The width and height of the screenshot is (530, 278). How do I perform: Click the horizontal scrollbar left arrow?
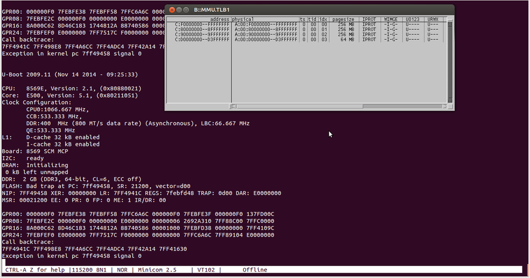coord(234,107)
